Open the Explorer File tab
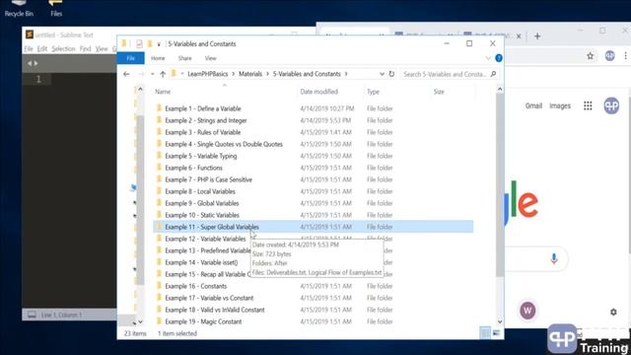Screen dimensions: 631x355 (131, 58)
